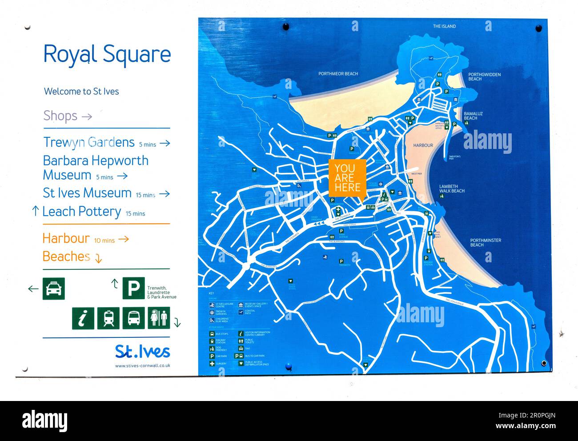The image size is (578, 441).
Task: Click the "Royal Square" heading
Action: point(107,54)
